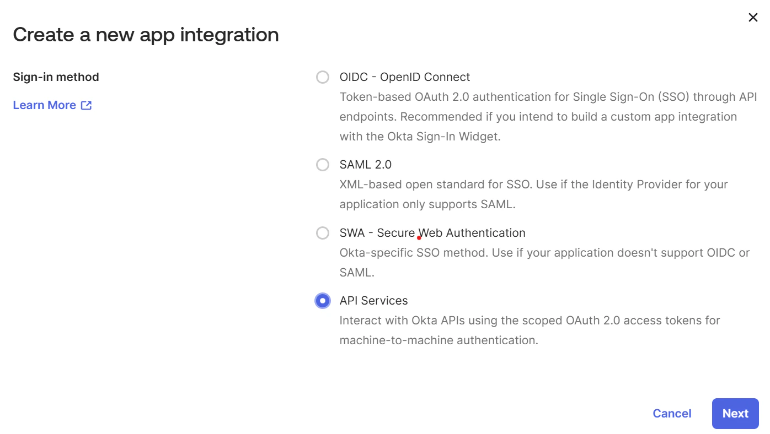Click the SAML 2.0 label text
This screenshot has height=434, width=770.
366,164
